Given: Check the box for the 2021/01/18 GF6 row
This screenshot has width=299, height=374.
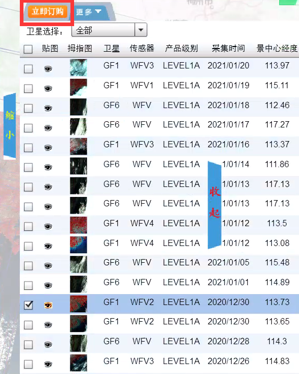Looking at the screenshot, I should (x=28, y=108).
